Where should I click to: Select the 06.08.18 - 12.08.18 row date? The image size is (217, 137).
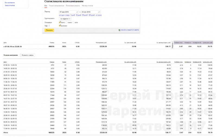10,109
